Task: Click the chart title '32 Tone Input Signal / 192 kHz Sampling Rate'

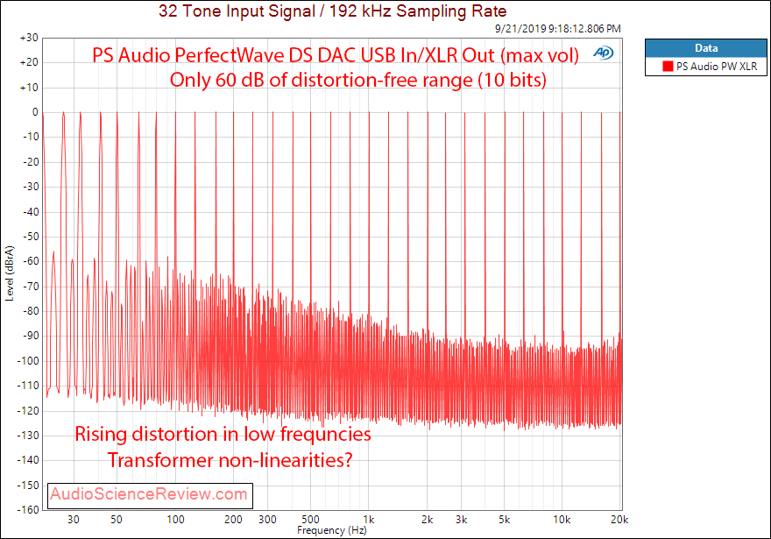Action: pos(332,11)
